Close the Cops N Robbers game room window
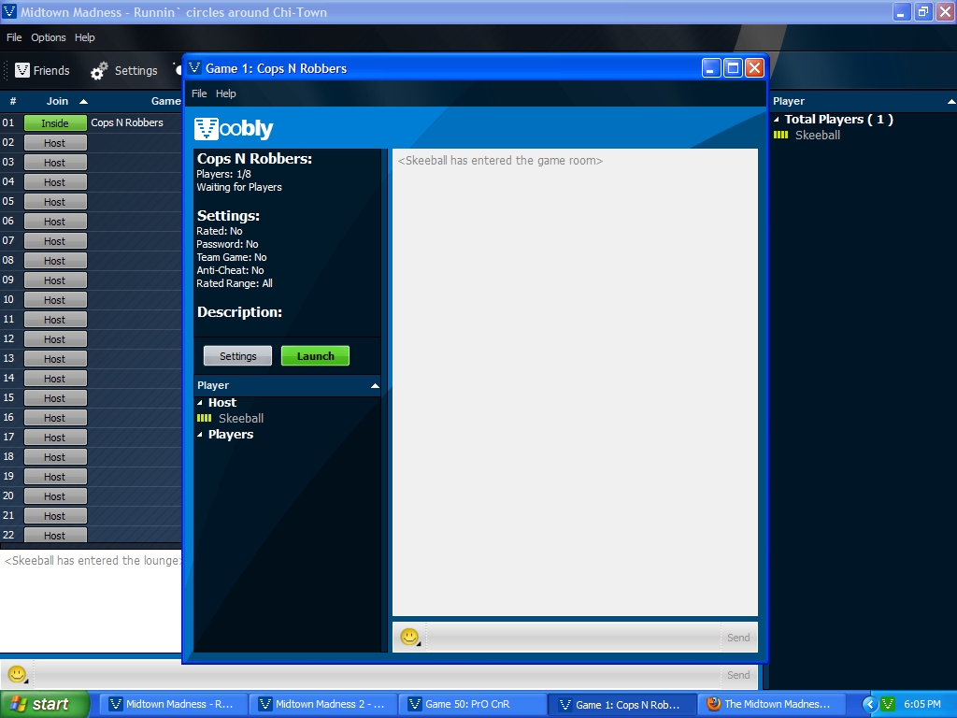Image resolution: width=957 pixels, height=718 pixels. 755,67
